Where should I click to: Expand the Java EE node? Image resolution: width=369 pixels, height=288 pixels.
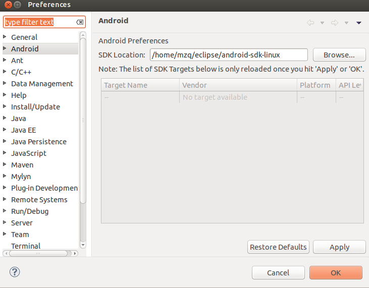click(x=5, y=130)
